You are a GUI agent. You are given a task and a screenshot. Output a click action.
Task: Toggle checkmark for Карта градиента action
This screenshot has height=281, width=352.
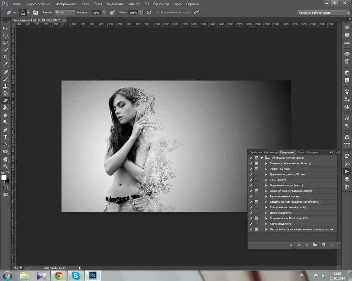coord(251,224)
